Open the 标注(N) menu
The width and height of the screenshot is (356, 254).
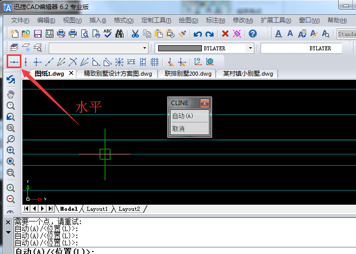[x=216, y=20]
